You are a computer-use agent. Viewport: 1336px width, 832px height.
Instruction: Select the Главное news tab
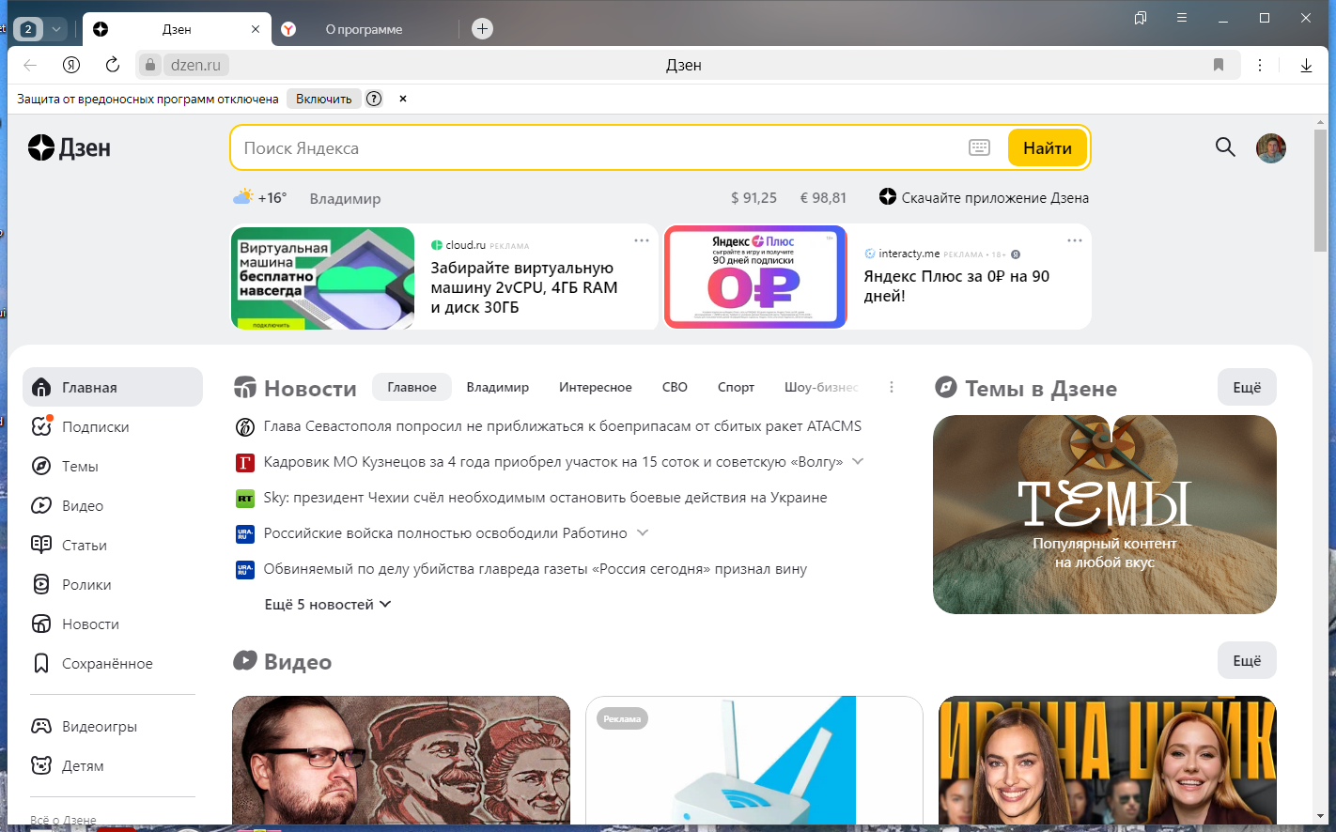pos(412,387)
